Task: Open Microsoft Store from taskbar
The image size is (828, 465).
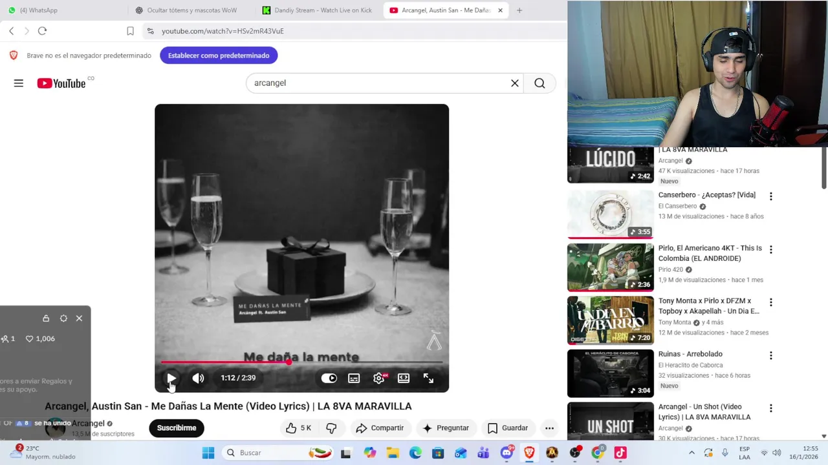Action: click(438, 453)
